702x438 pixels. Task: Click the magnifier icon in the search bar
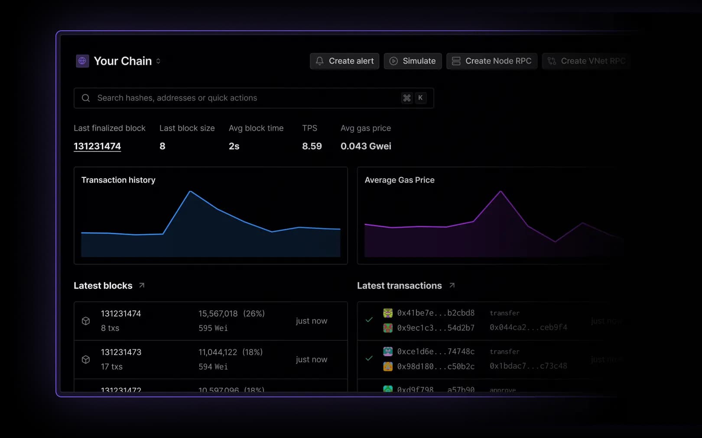[86, 98]
